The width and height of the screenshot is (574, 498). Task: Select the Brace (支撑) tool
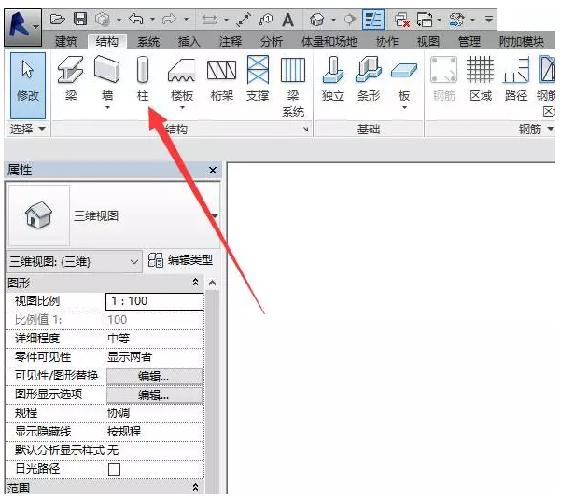(x=258, y=78)
